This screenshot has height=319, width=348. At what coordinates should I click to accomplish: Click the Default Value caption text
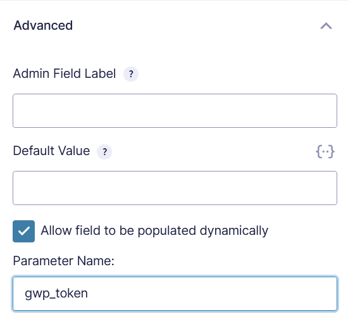51,151
